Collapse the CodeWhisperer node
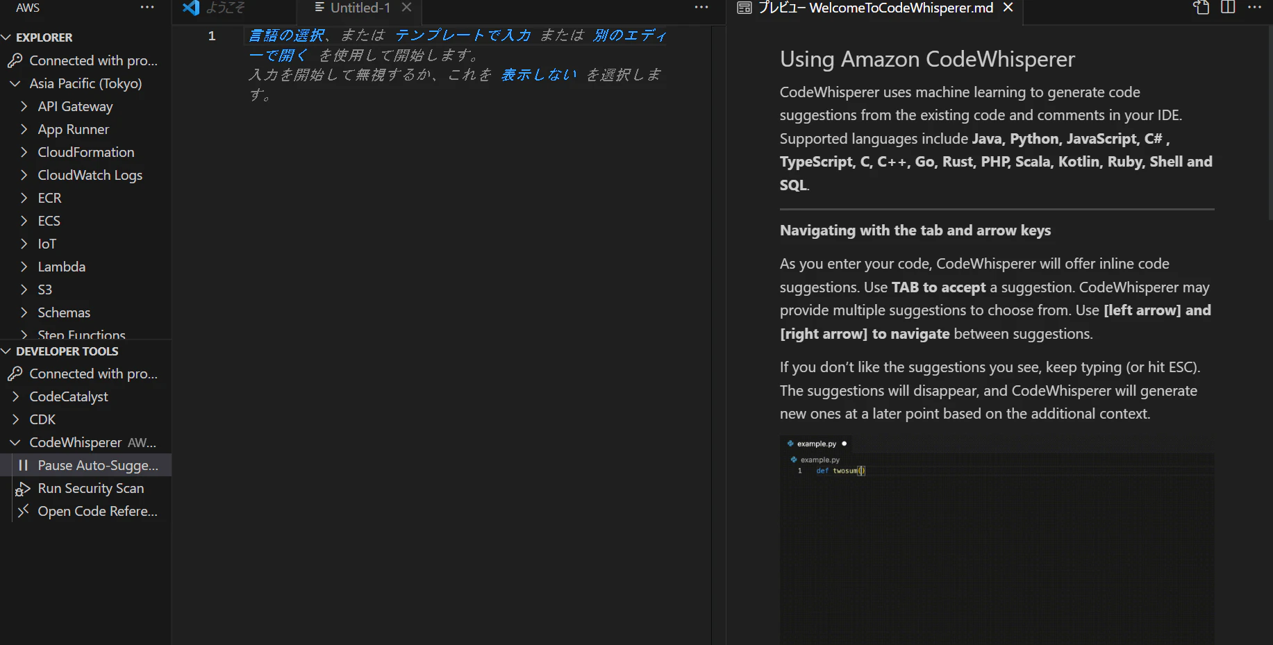The height and width of the screenshot is (645, 1273). [x=15, y=443]
